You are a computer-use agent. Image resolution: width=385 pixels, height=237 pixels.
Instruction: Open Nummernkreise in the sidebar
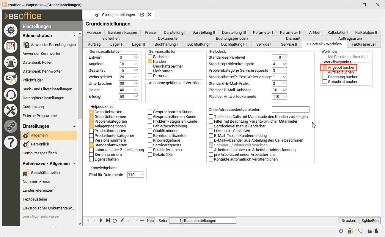pos(36,182)
